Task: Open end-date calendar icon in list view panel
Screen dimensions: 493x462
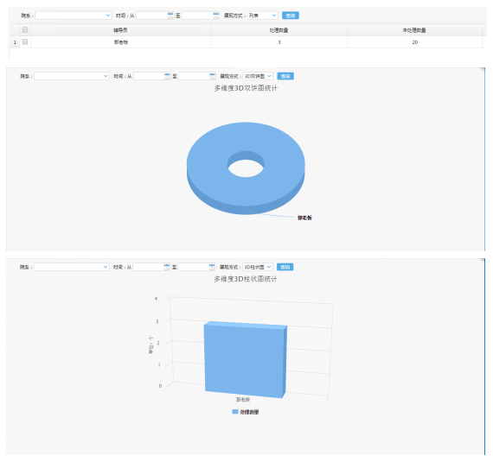Action: tap(216, 15)
